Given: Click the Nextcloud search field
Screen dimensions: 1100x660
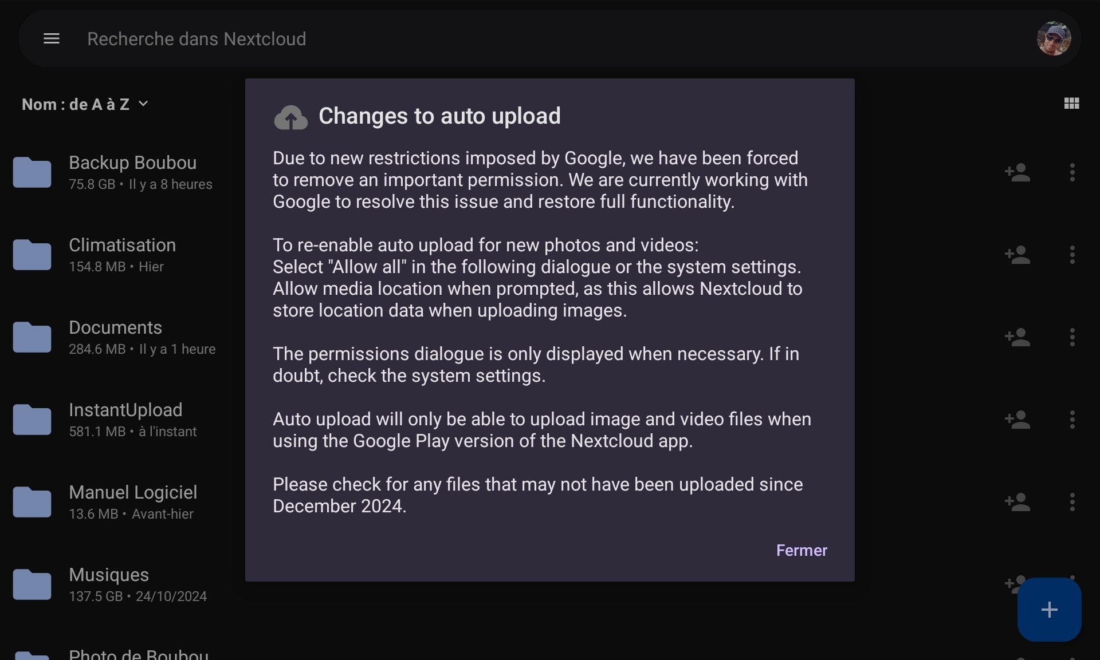Looking at the screenshot, I should point(197,39).
